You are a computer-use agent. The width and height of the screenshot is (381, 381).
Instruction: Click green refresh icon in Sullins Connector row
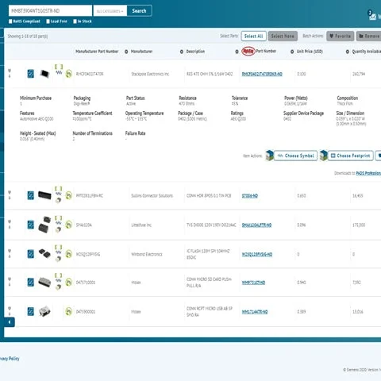coord(69,195)
